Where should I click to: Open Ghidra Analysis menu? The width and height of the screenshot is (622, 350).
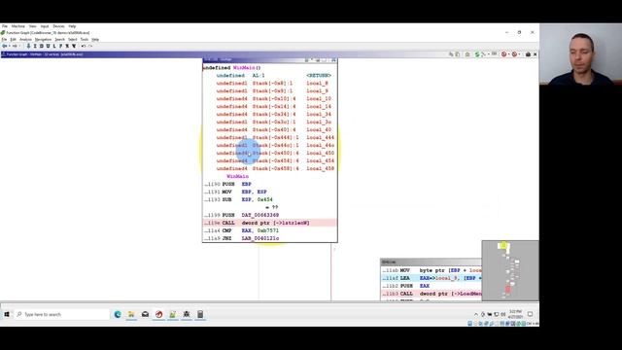click(25, 40)
